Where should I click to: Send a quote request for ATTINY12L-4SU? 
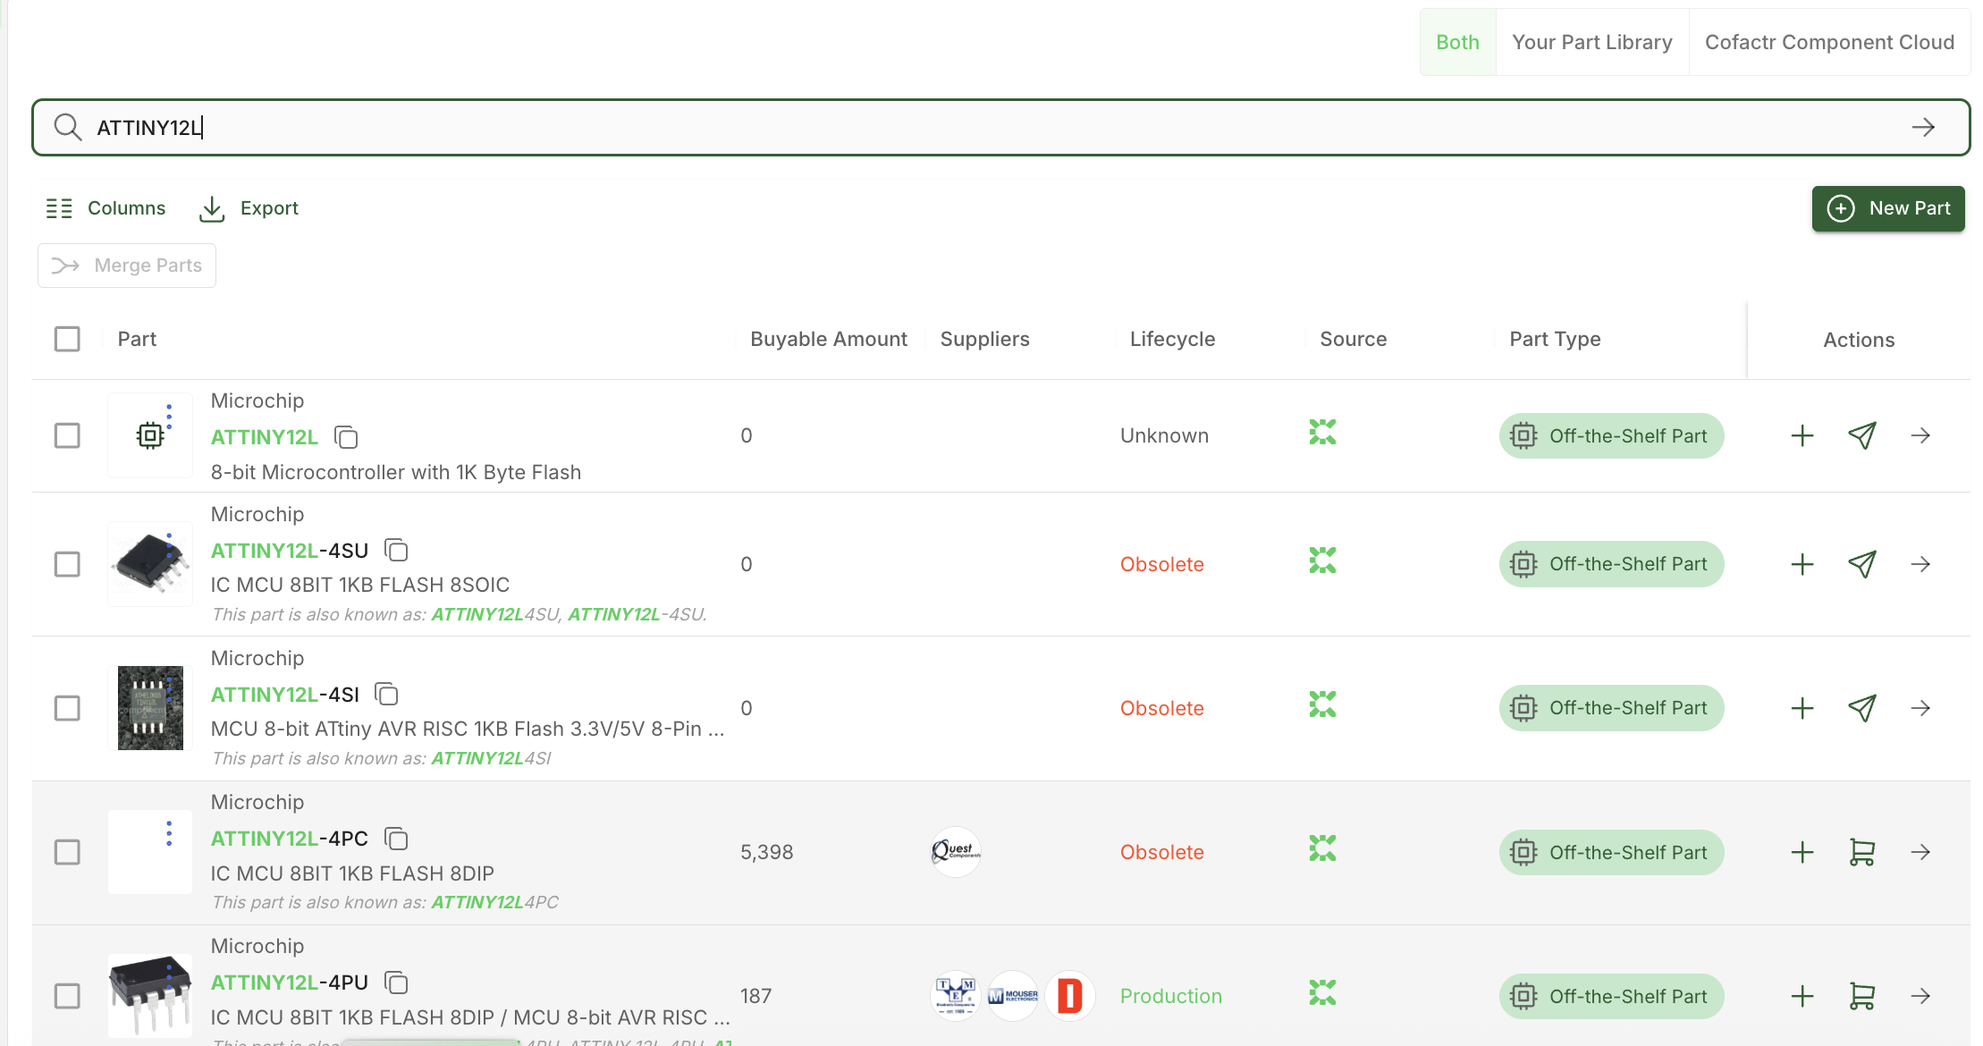coord(1862,564)
